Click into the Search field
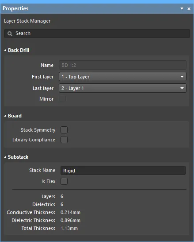 click(97, 33)
